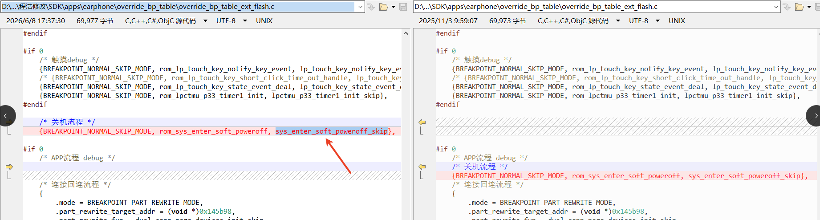Click UNIX line ending label in right pane

click(x=677, y=21)
